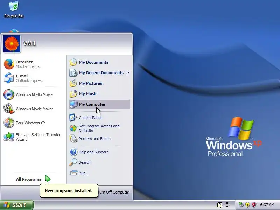
Task: Choose the Printers and Faxes label
Action: 94,139
